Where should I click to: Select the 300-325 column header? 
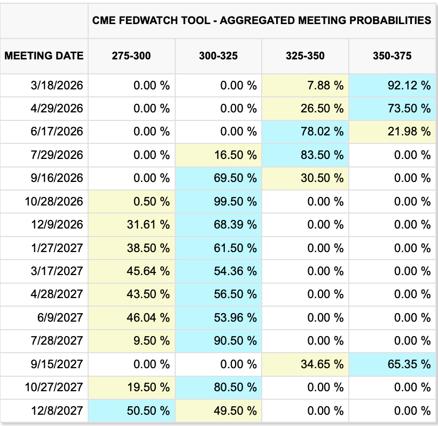click(218, 56)
